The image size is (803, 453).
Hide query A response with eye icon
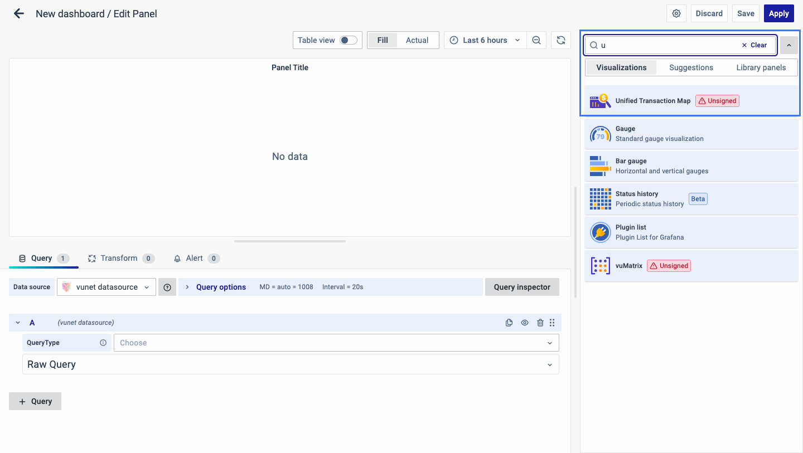[x=525, y=323]
